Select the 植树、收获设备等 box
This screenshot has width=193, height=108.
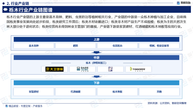point(159,46)
